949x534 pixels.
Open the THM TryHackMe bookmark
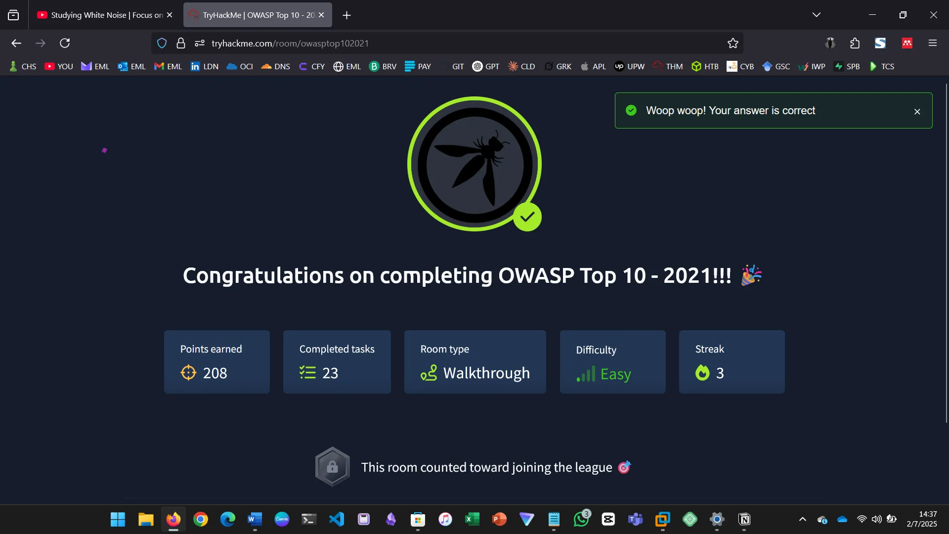tap(667, 66)
